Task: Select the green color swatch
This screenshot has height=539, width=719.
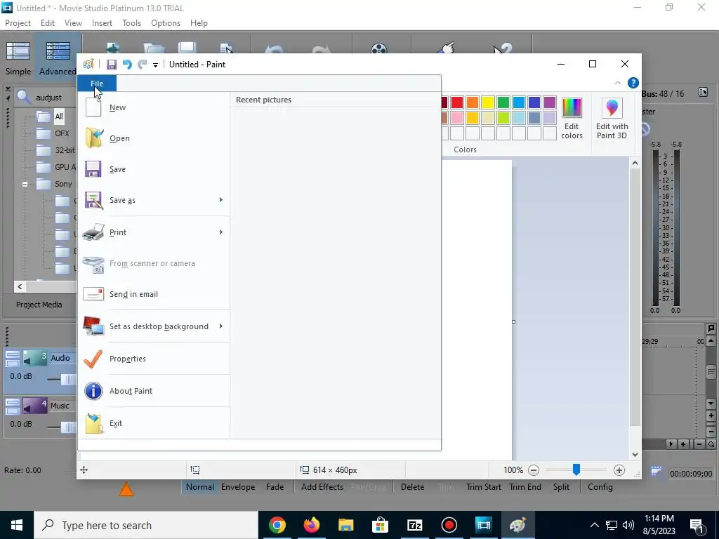Action: pos(503,102)
